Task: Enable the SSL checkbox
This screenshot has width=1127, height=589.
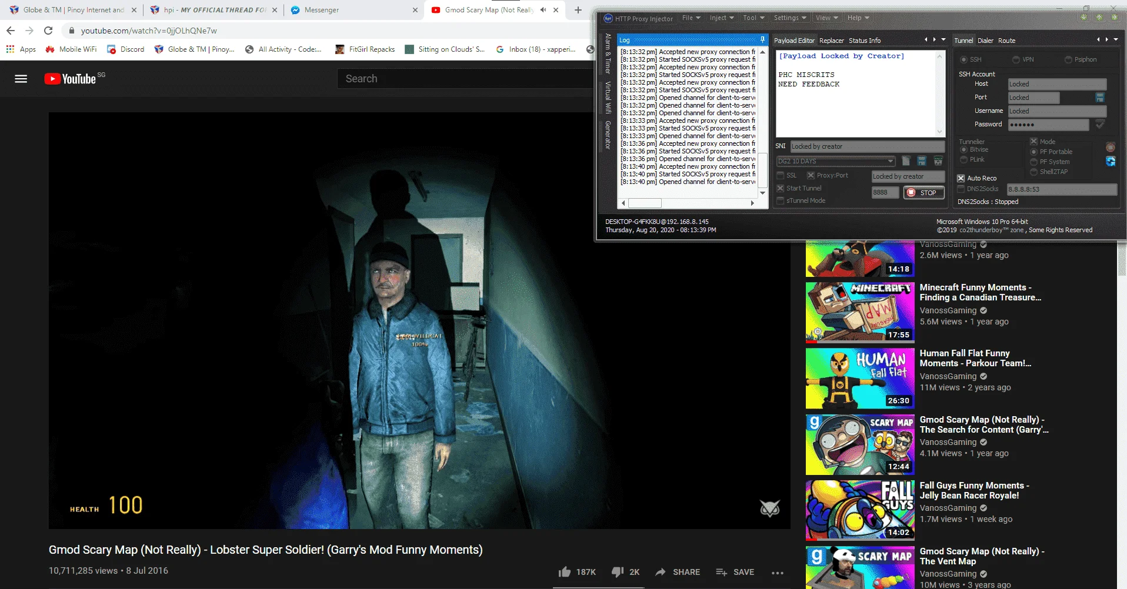Action: (x=780, y=176)
